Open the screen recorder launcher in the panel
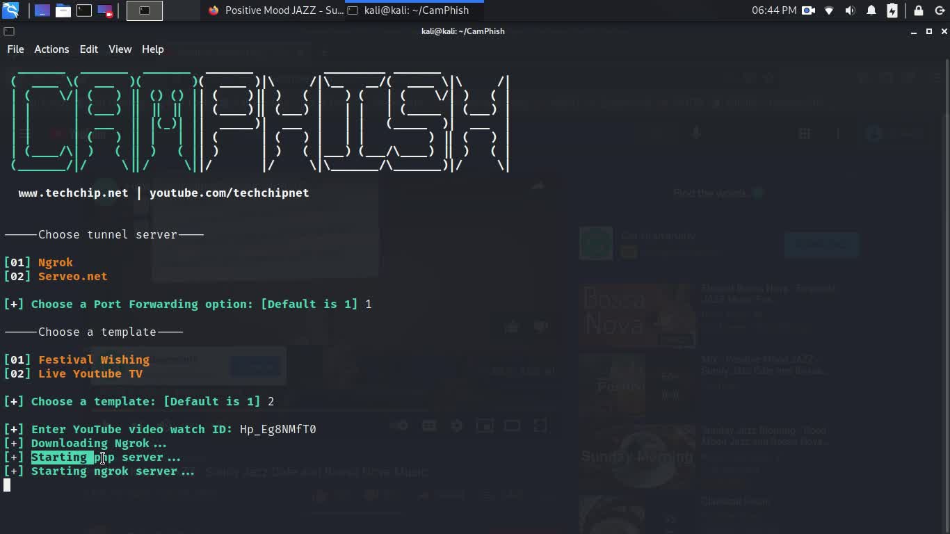 click(105, 10)
